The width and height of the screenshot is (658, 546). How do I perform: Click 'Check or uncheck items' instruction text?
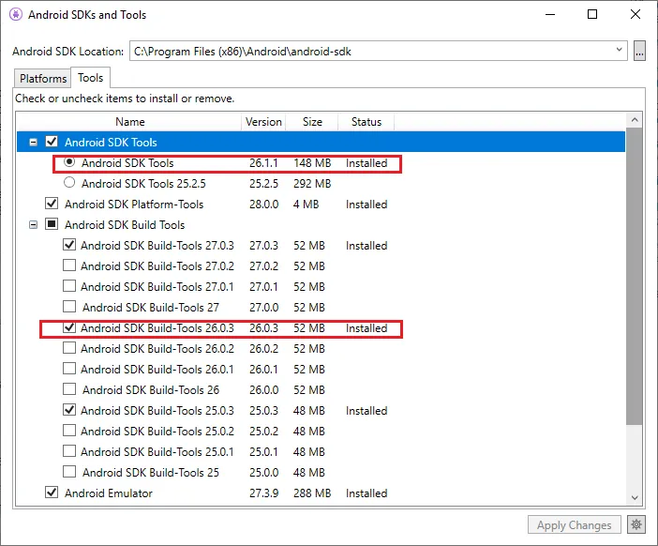pyautogui.click(x=125, y=99)
